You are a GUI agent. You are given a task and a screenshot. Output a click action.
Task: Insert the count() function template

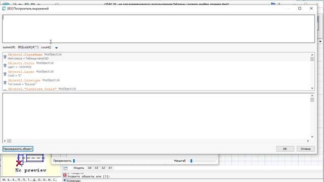(x=46, y=47)
